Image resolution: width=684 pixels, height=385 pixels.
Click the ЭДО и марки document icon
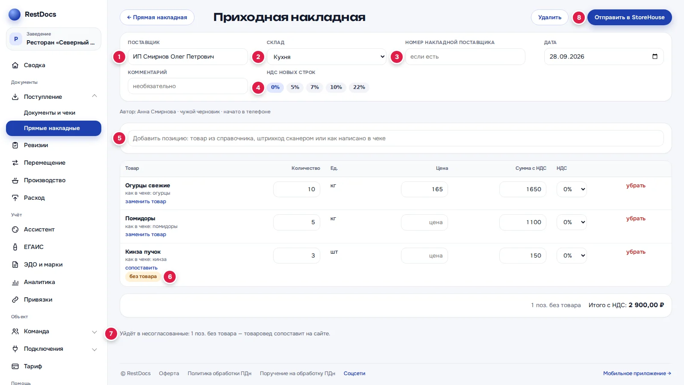pos(15,265)
